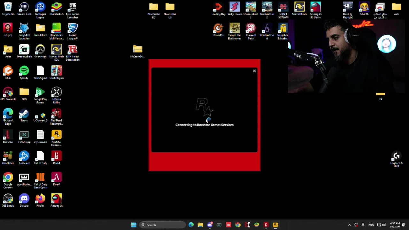Screen dimensions: 409x230
Task: Select the RISK Global Domination shortcut
Action: click(x=73, y=53)
